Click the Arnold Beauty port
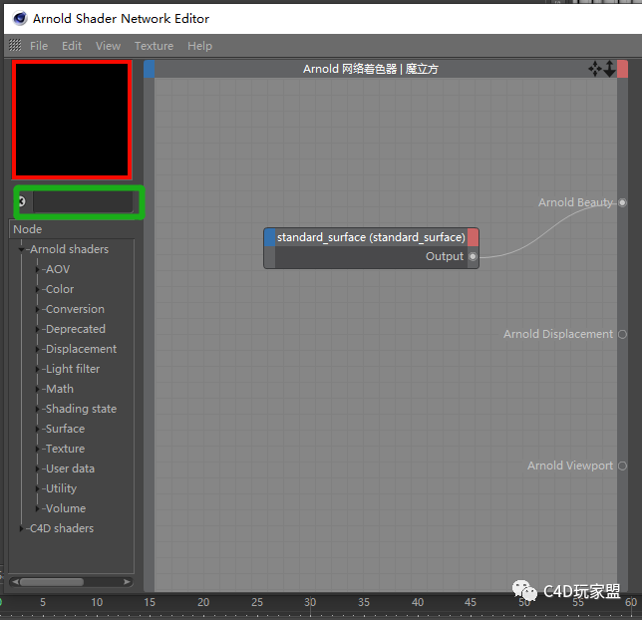642x620 pixels. tap(622, 202)
